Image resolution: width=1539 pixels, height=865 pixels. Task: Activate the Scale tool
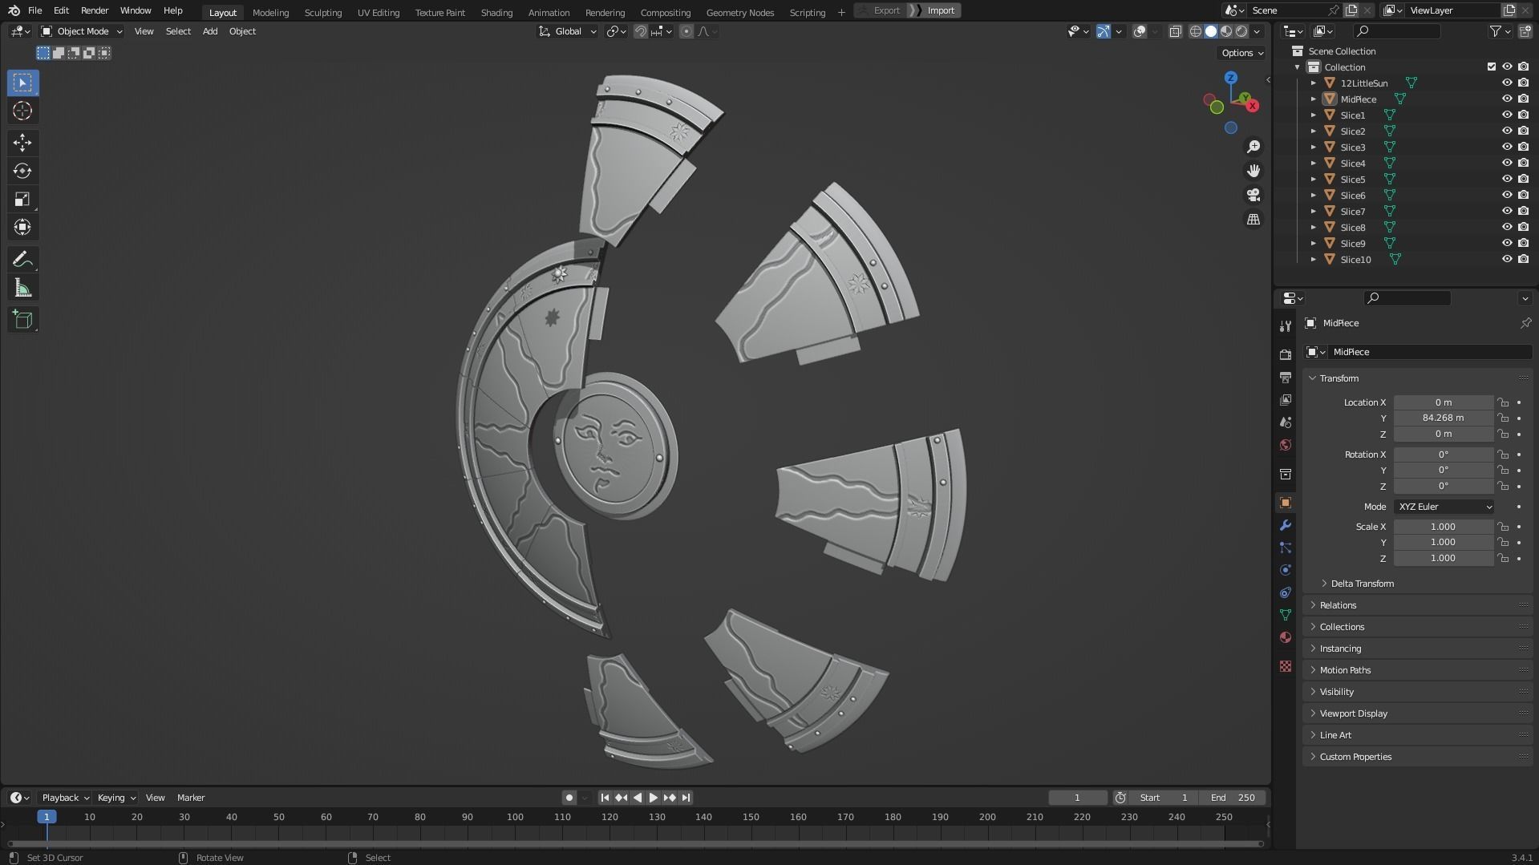22,199
